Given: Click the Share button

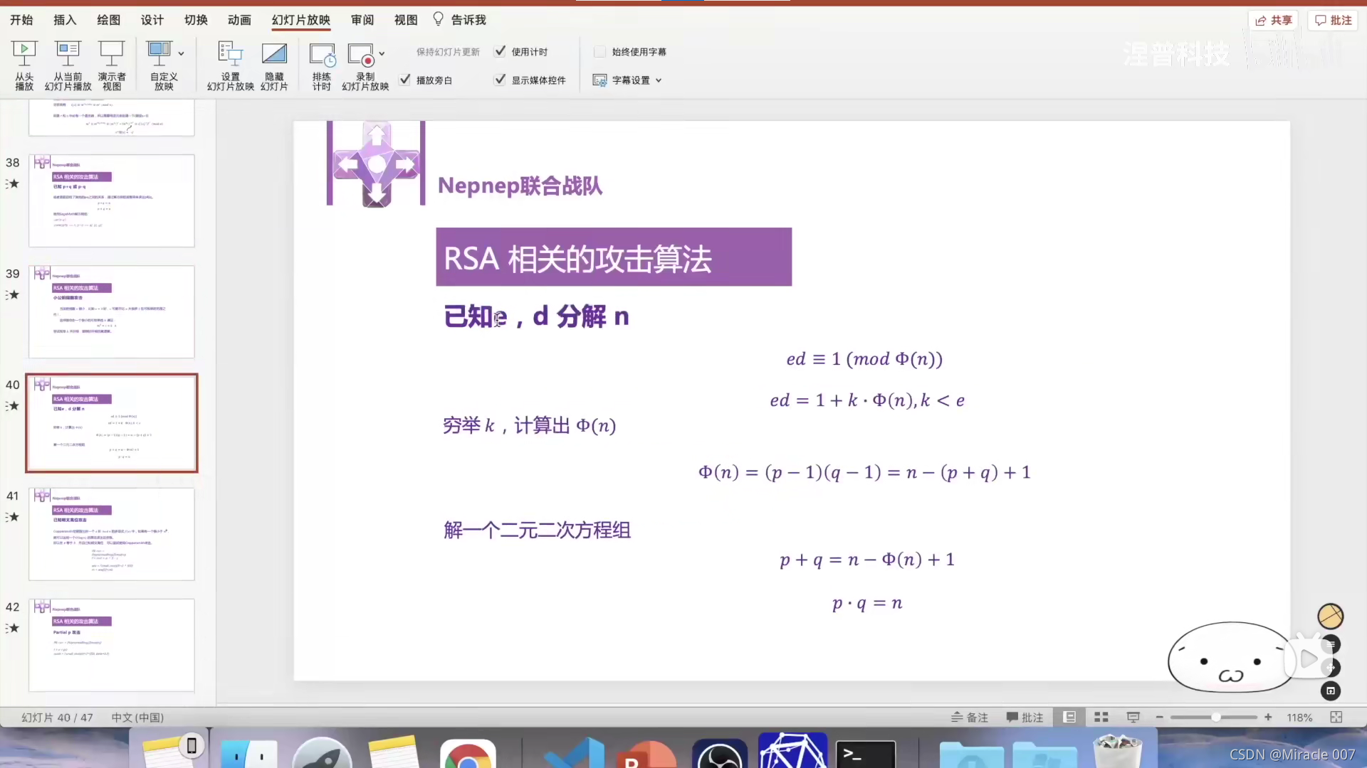Looking at the screenshot, I should coord(1274,20).
